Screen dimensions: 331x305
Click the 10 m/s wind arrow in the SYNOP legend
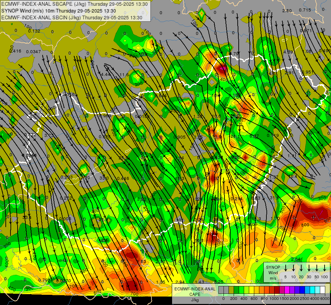click(x=293, y=268)
